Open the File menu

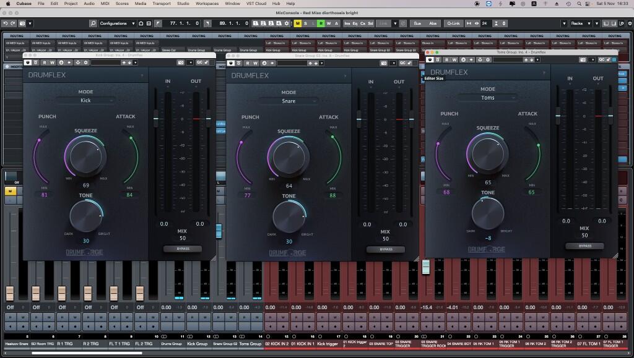tap(41, 3)
